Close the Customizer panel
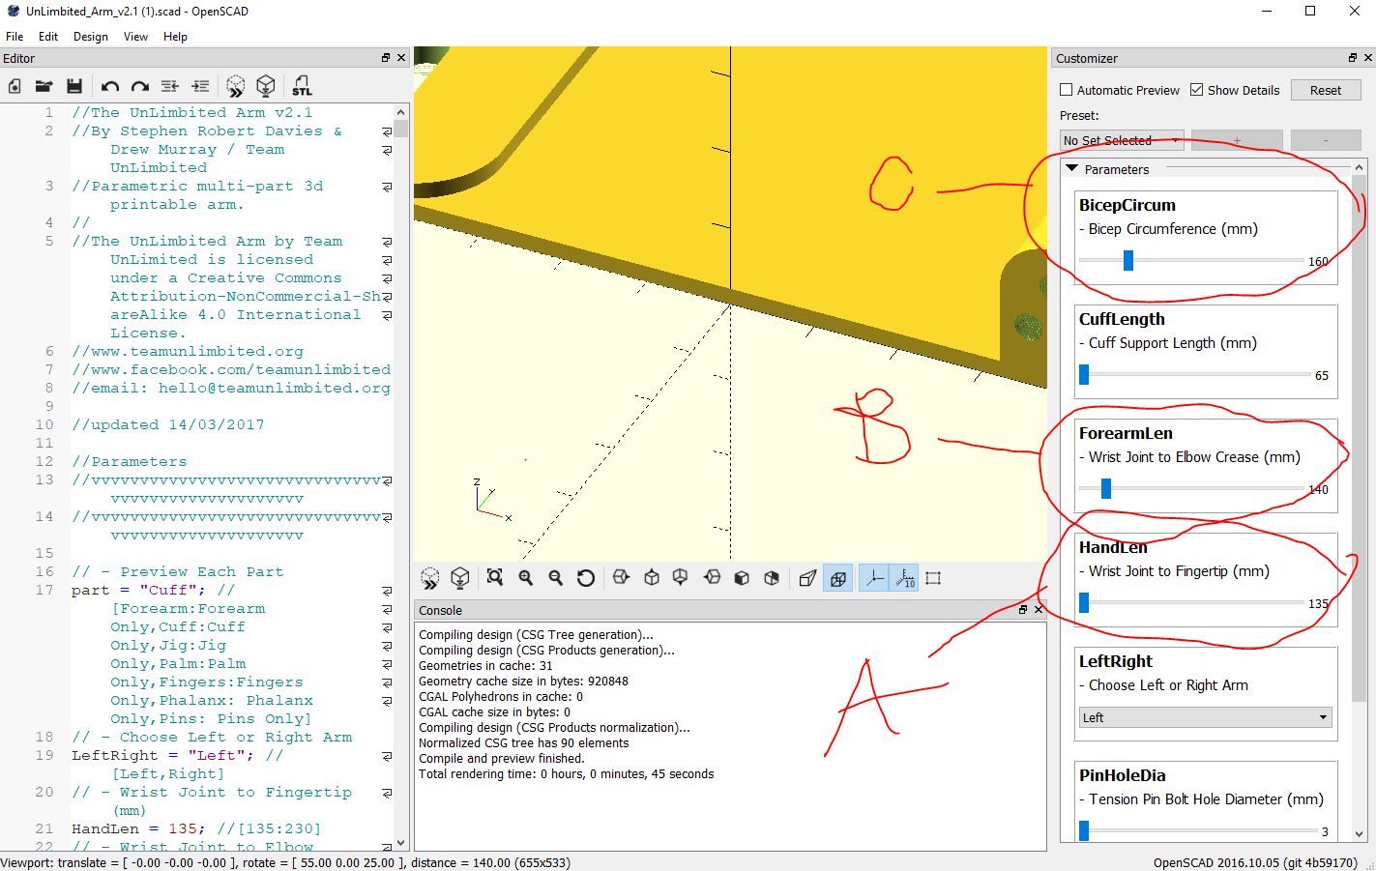The height and width of the screenshot is (871, 1376). pyautogui.click(x=1368, y=58)
